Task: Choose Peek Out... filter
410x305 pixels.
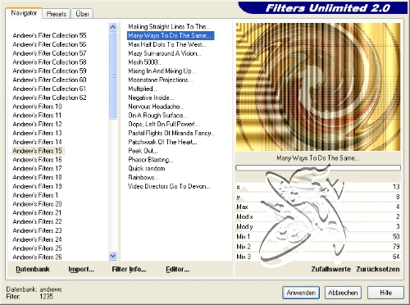Action: [143, 151]
